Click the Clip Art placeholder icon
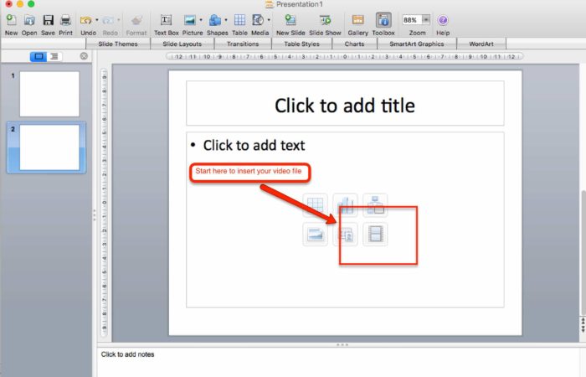Image resolution: width=586 pixels, height=377 pixels. click(345, 235)
